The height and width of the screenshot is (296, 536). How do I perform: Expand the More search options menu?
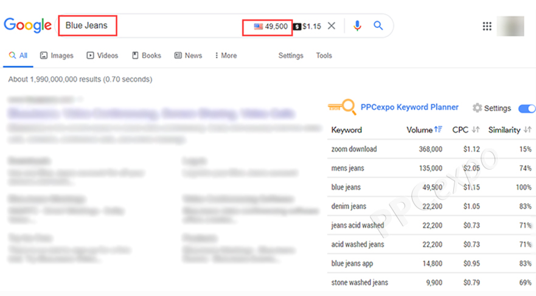click(x=226, y=55)
